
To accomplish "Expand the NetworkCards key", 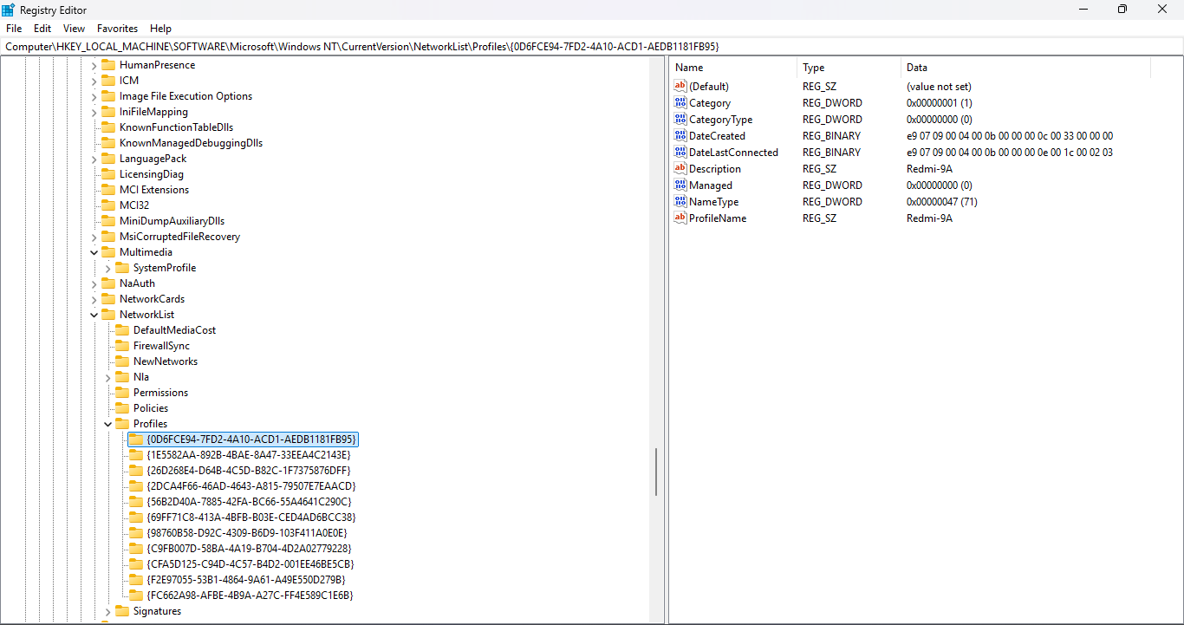I will pyautogui.click(x=94, y=299).
